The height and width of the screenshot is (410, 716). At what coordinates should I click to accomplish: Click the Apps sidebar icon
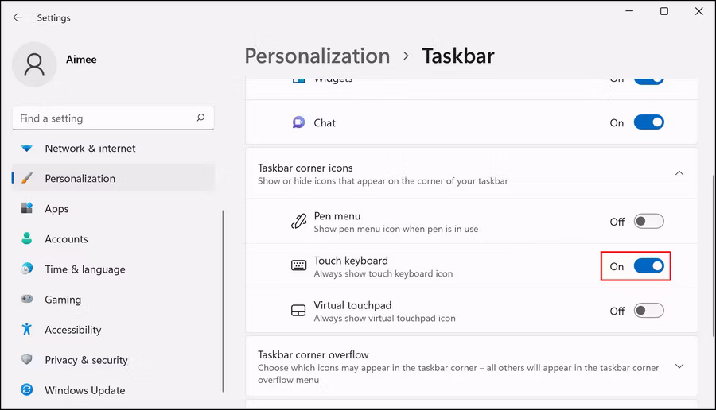click(27, 208)
